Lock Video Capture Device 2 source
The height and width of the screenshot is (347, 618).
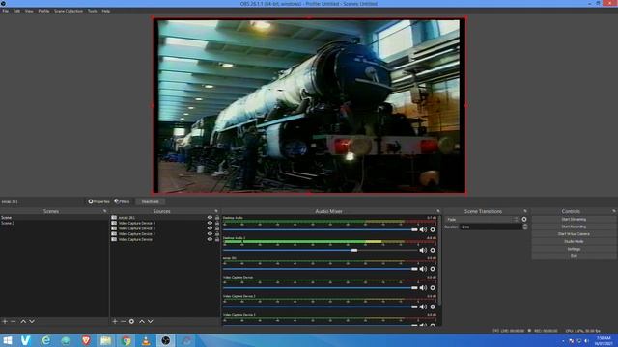217,233
